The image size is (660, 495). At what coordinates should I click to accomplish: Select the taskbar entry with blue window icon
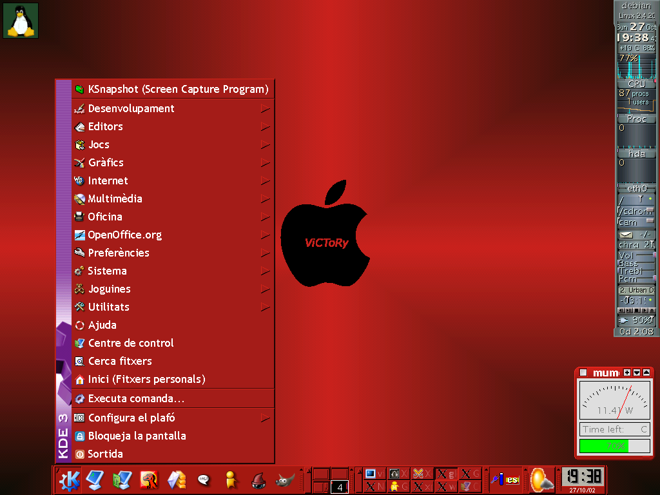[x=375, y=474]
